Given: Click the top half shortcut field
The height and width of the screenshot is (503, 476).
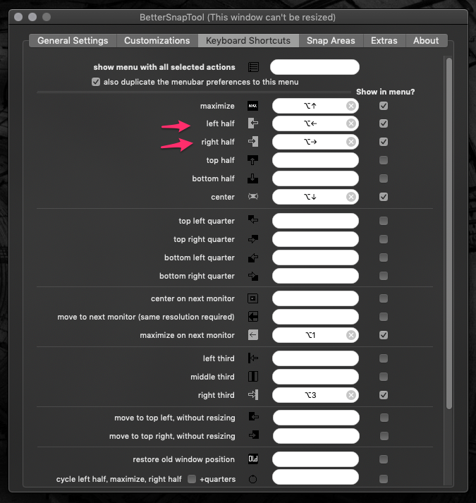Looking at the screenshot, I should coord(315,160).
